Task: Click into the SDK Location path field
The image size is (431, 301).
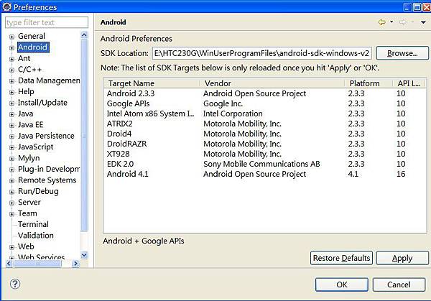Action: click(261, 53)
